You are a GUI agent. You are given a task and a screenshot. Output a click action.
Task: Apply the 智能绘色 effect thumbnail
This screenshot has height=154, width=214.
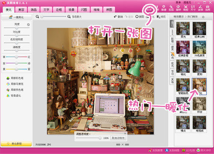[183, 86]
